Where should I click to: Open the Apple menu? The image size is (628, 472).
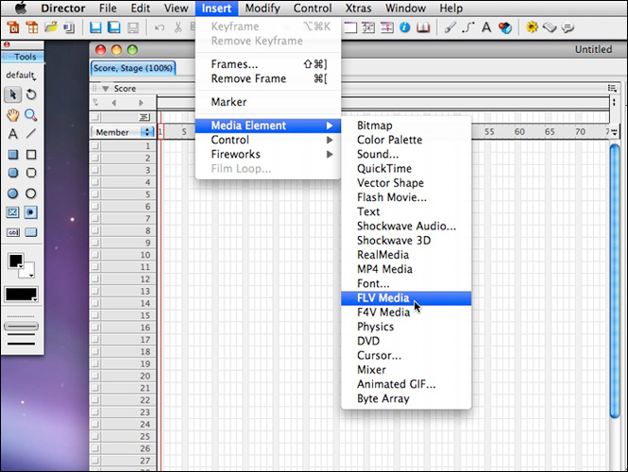tap(21, 8)
